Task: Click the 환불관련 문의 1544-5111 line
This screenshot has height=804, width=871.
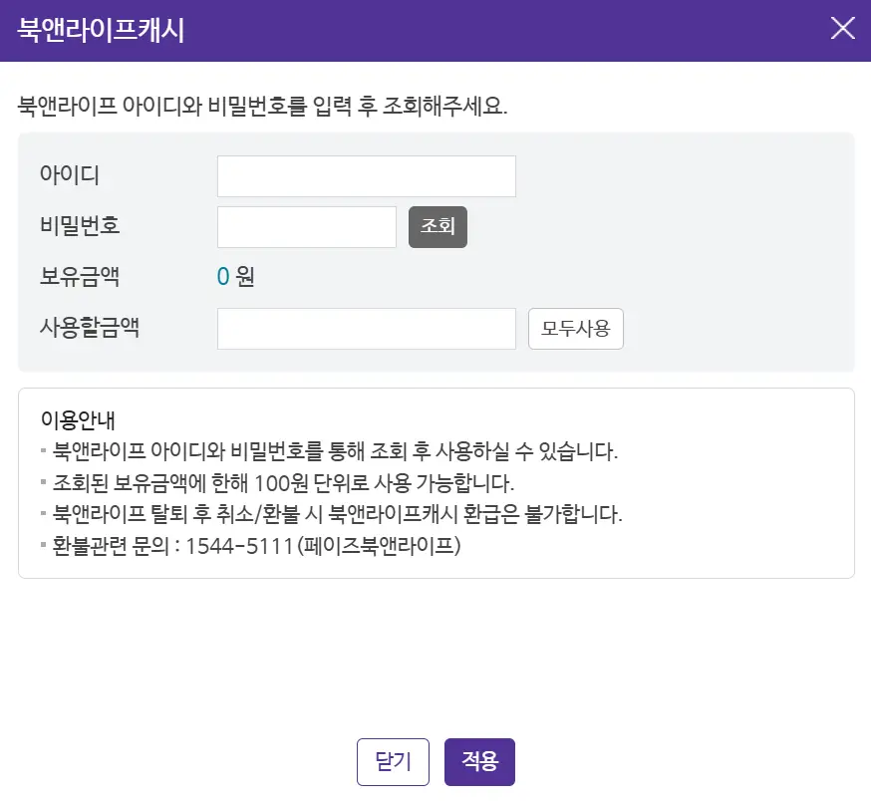Action: 256,546
